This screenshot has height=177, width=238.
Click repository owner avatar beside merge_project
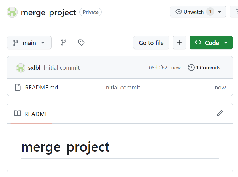12,12
